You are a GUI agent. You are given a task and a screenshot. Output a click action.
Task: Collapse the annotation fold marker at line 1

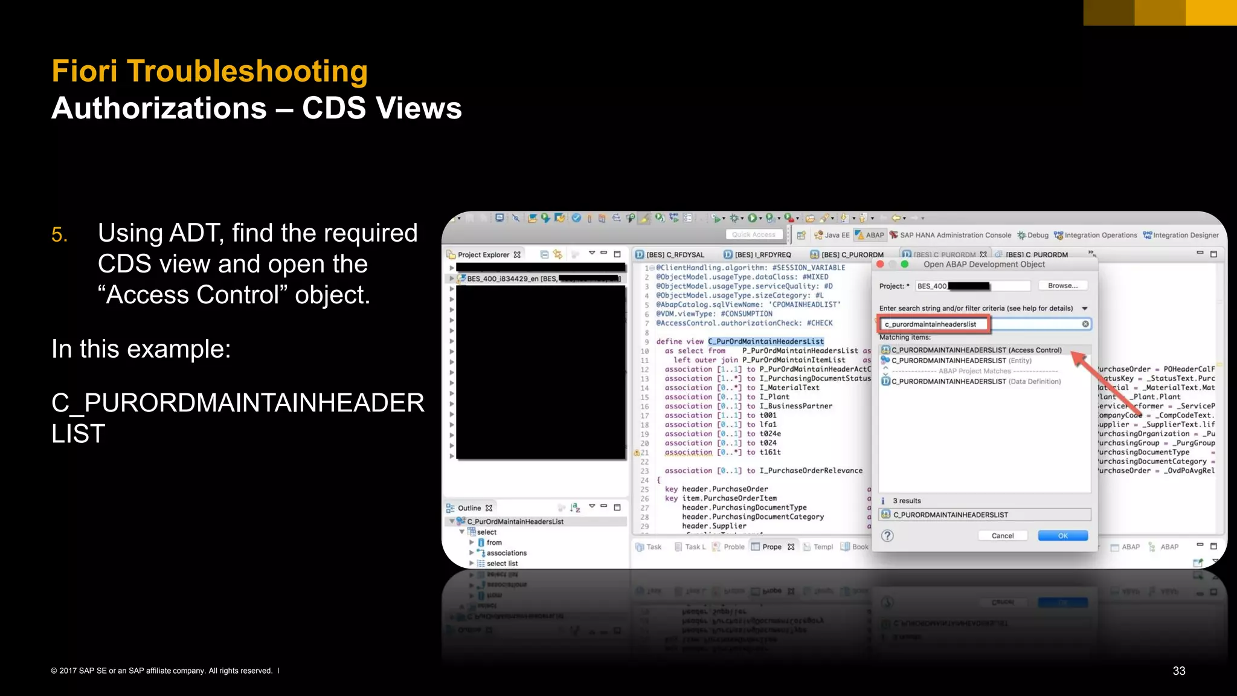652,268
